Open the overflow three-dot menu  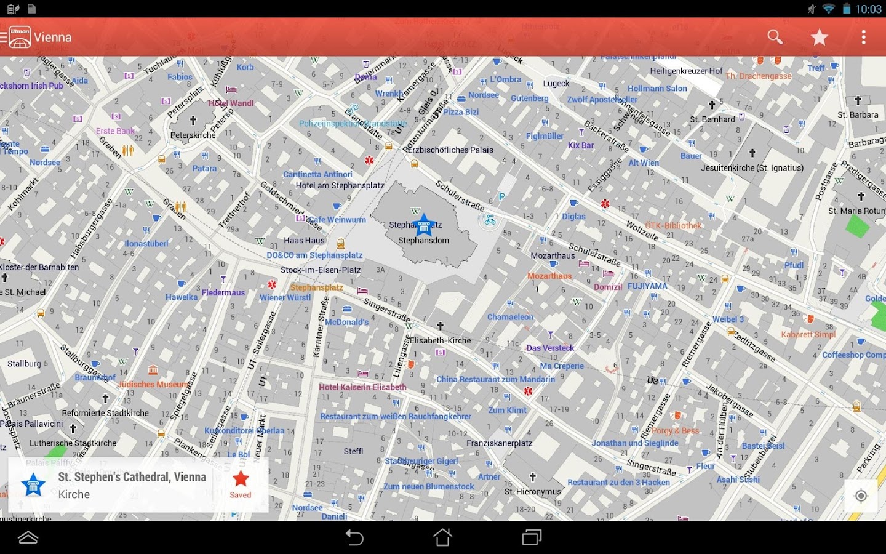863,37
